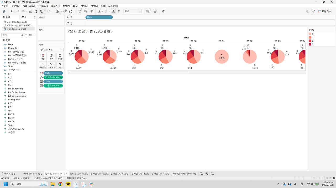336x188 pixels.
Task: Select state 0 color swatch in legend
Action: [x=311, y=34]
